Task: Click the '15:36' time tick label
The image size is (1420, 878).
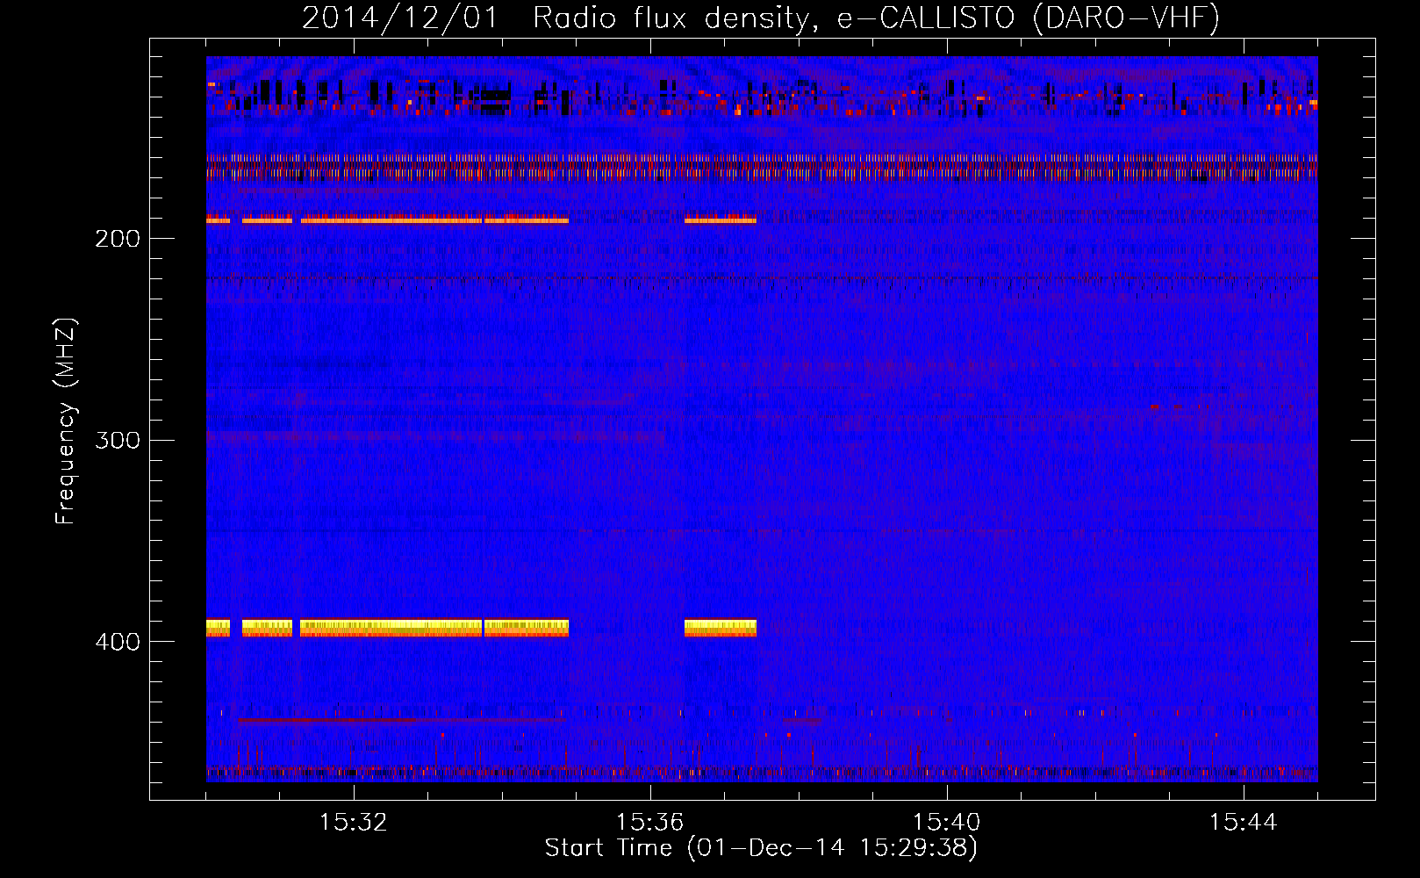Action: [x=649, y=823]
